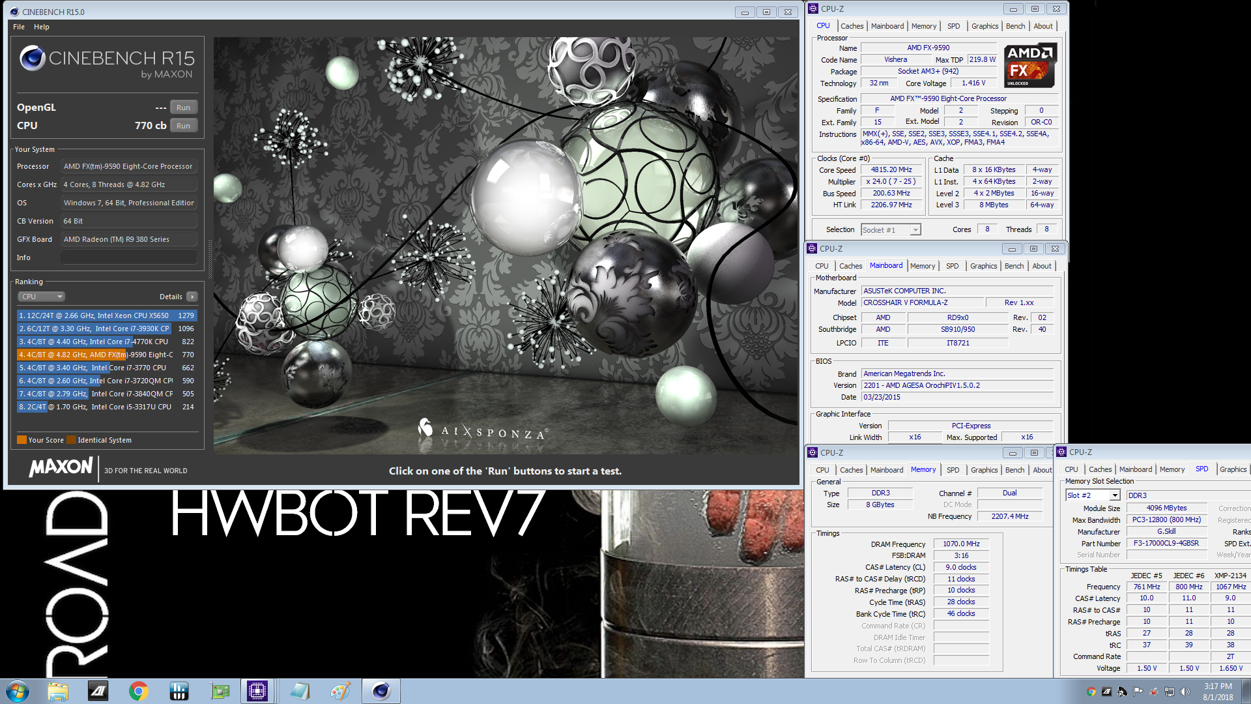Open Graphics tab in CPU-Z SPD window
Viewport: 1251px width, 704px height.
point(1233,469)
